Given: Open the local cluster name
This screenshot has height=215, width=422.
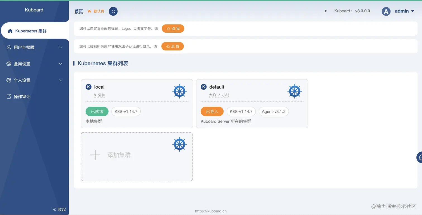Looking at the screenshot, I should point(99,87).
